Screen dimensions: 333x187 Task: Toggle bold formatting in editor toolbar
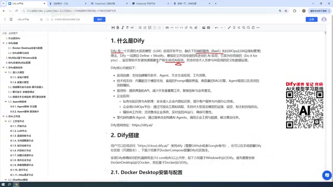click(118, 28)
